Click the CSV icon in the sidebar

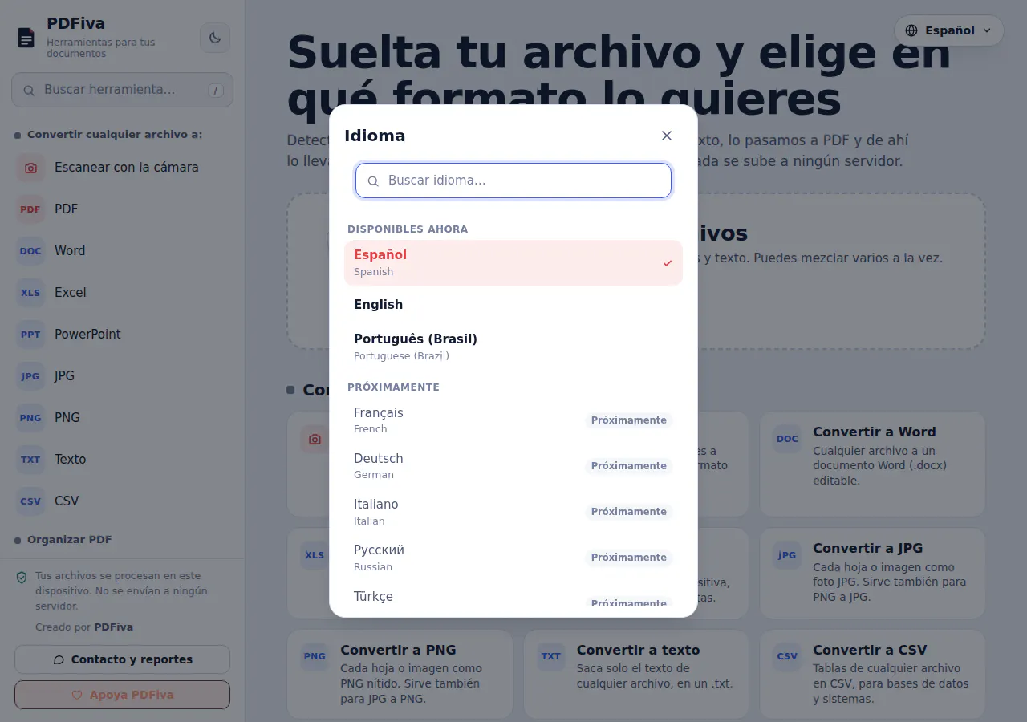(30, 501)
